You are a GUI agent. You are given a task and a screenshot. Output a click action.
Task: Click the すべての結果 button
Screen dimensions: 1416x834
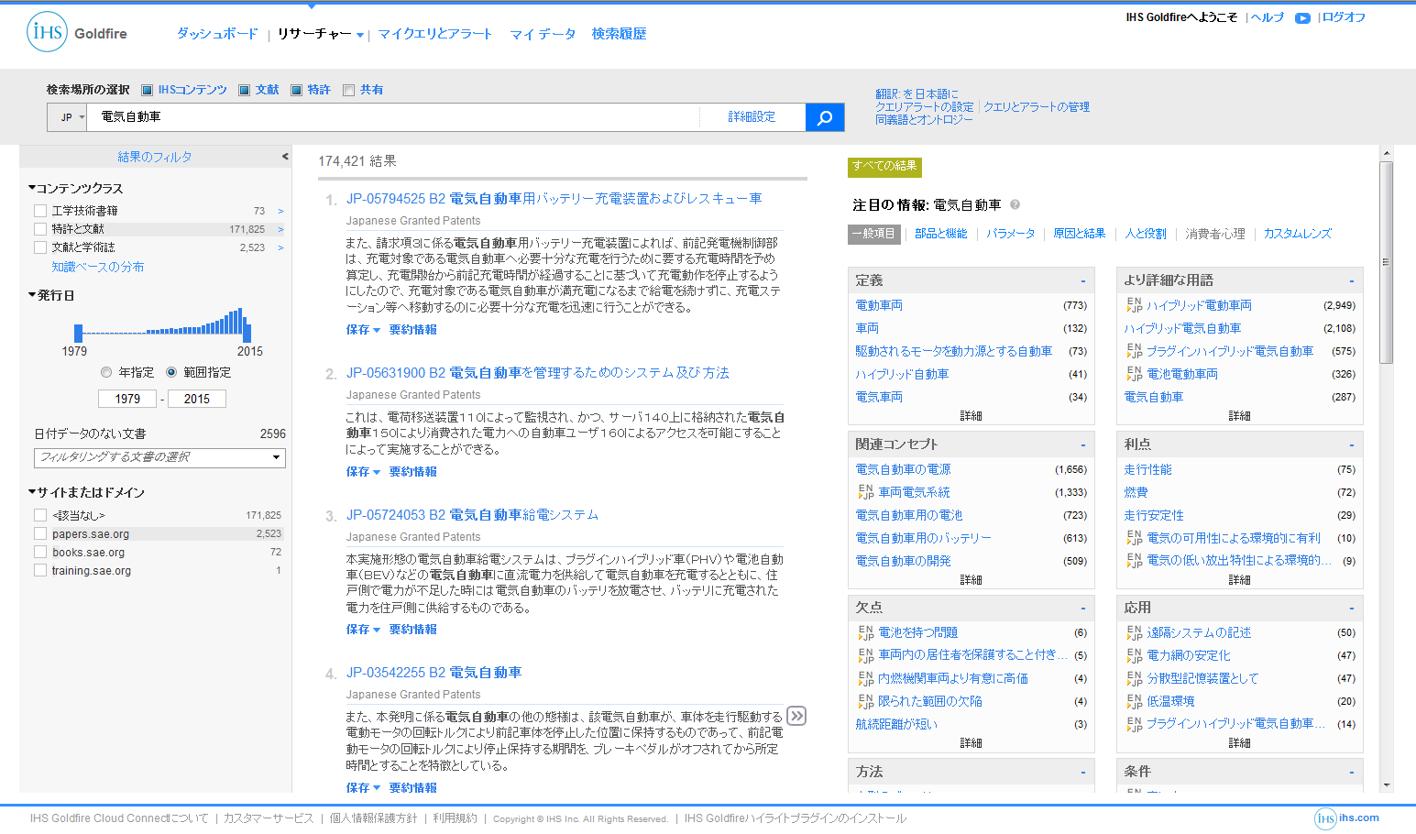click(884, 166)
